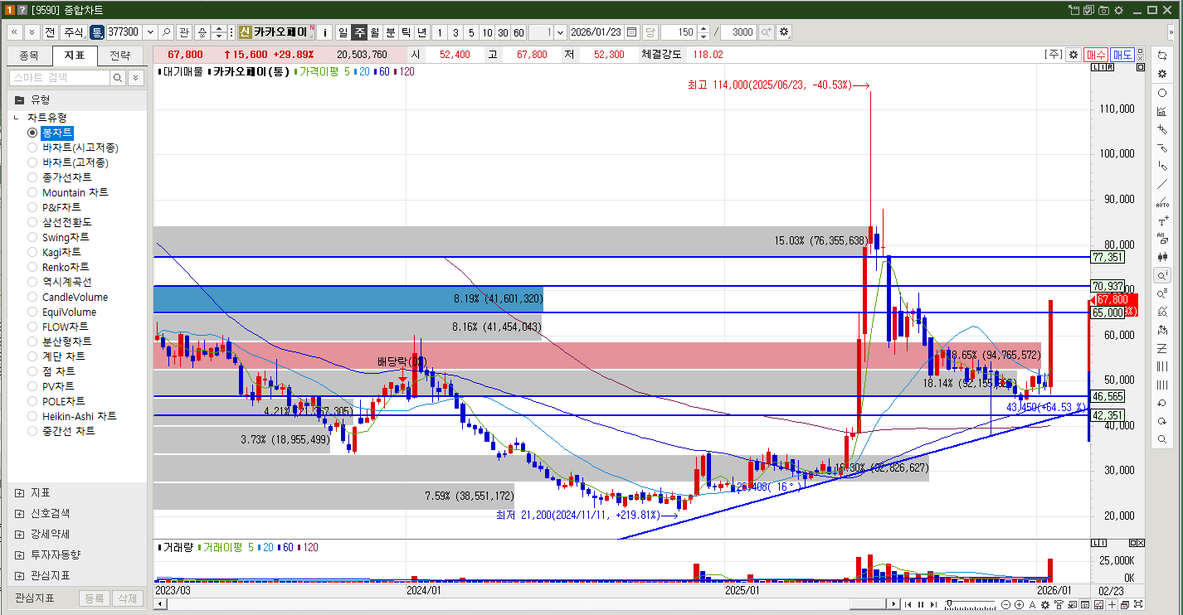Click the 스마트 검색 input field
1183x615 pixels.
coord(60,77)
